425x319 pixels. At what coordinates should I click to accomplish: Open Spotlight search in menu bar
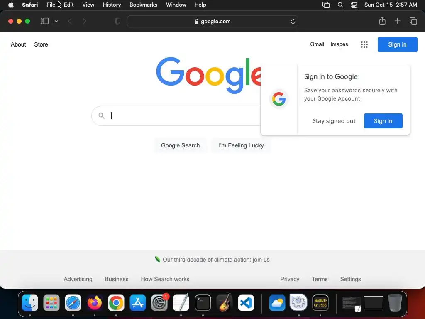[x=340, y=5]
